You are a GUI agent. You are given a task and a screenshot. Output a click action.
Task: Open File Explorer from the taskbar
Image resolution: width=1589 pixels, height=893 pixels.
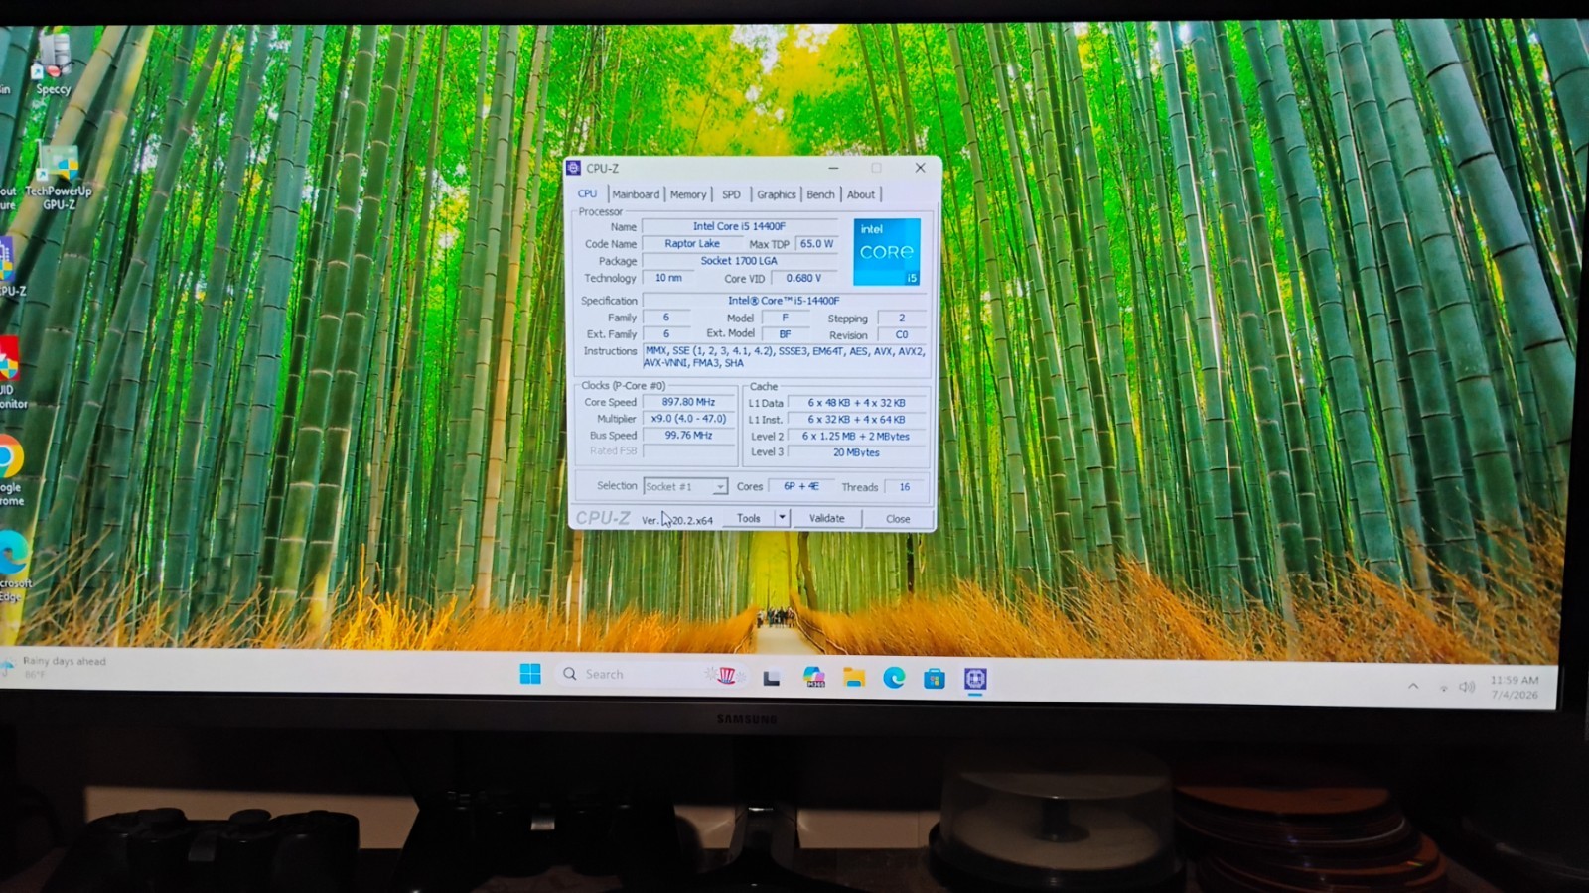(x=854, y=678)
